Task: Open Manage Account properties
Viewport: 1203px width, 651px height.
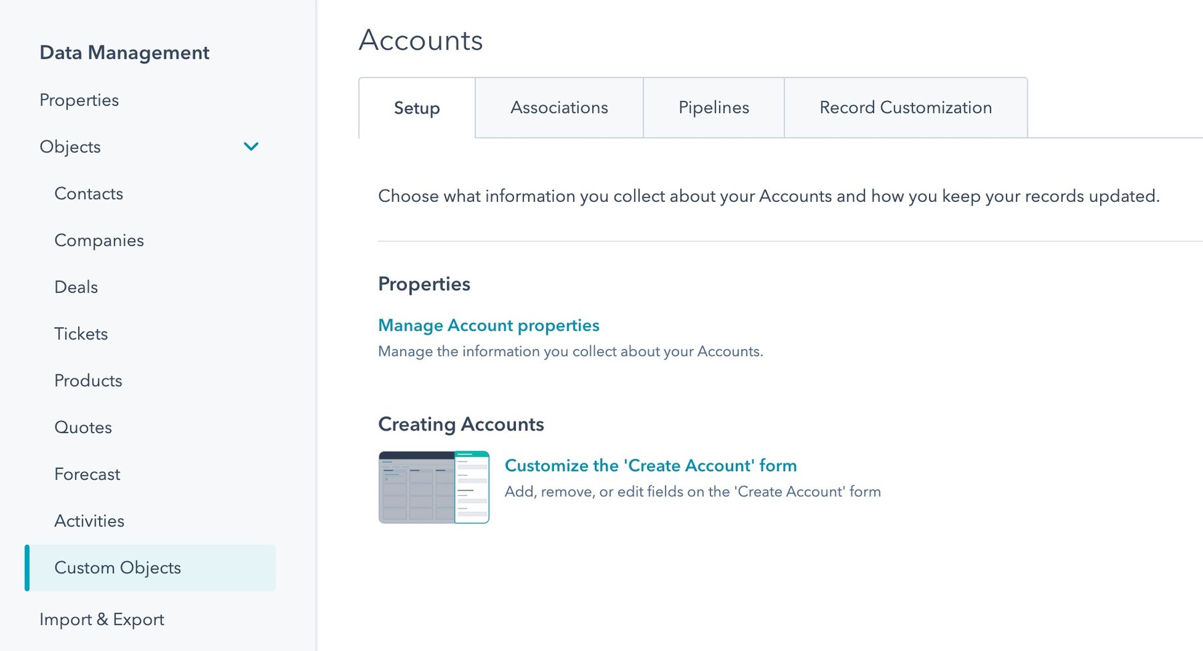Action: 489,325
